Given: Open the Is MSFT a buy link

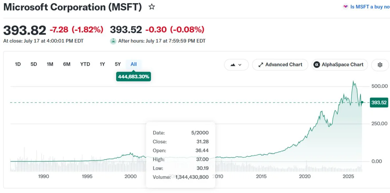Looking at the screenshot, I should (x=370, y=7).
